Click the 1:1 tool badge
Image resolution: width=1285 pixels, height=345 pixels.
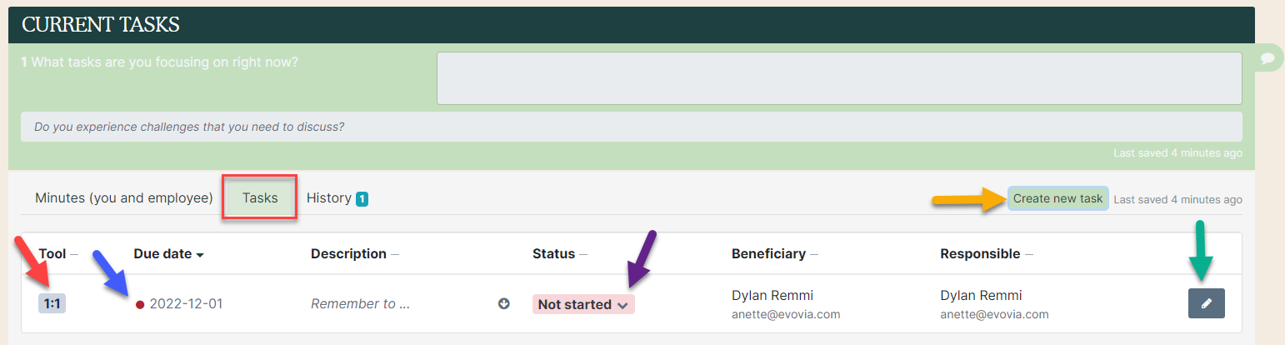point(52,304)
